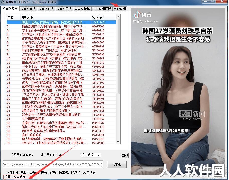Go to the 抖音上升榜 tab
229x180 pixels.
point(46,9)
